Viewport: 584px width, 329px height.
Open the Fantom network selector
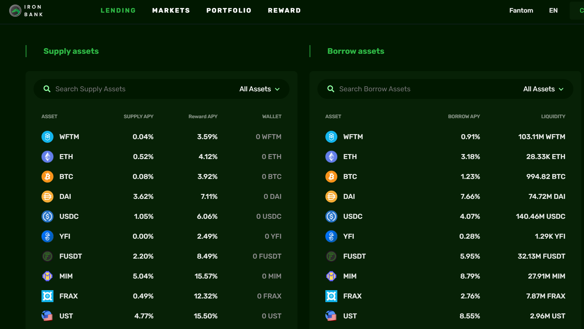click(521, 11)
